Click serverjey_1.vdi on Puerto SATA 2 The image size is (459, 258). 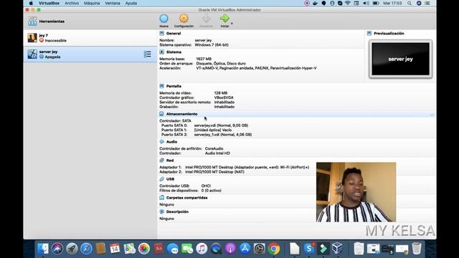click(x=223, y=135)
